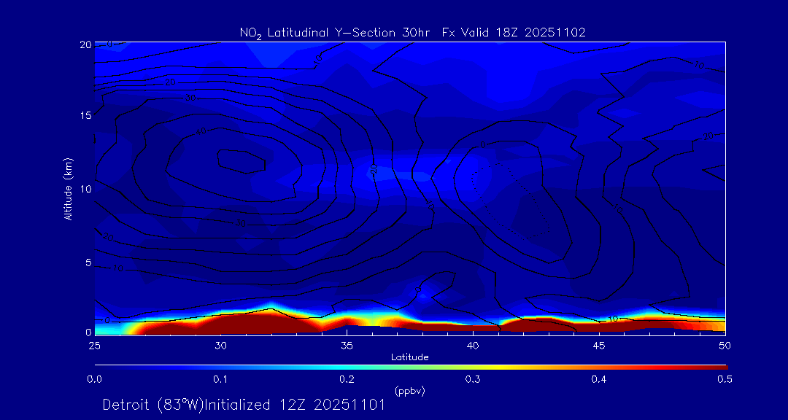Click the 0.3 colorbar scale label
The image size is (788, 420).
pos(473,379)
